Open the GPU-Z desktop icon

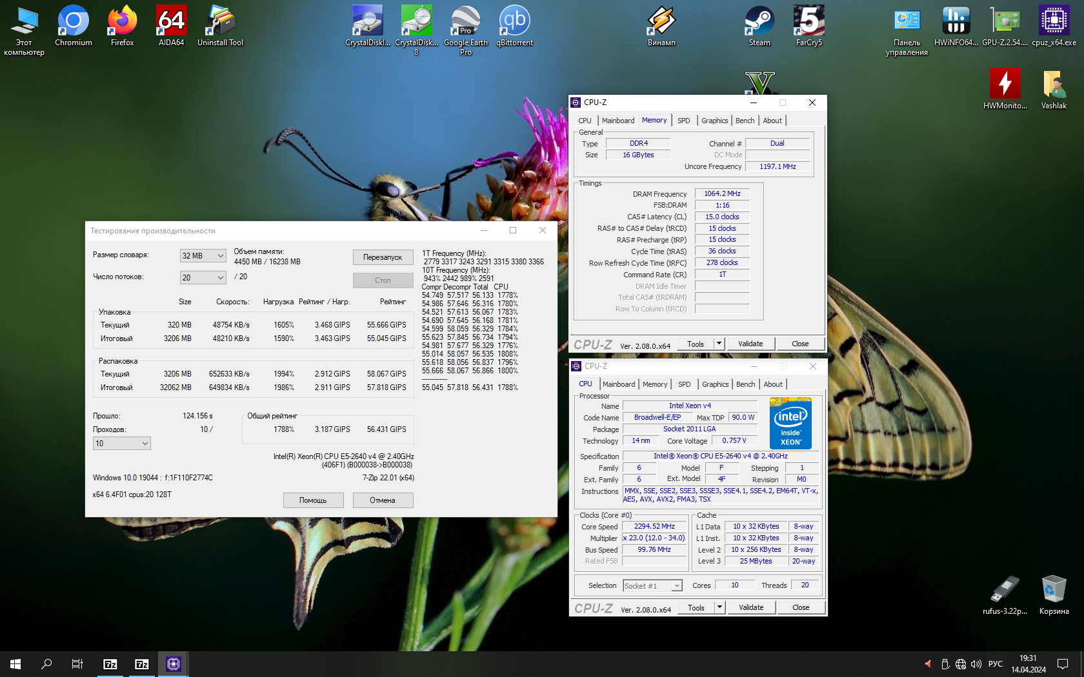[x=1005, y=26]
